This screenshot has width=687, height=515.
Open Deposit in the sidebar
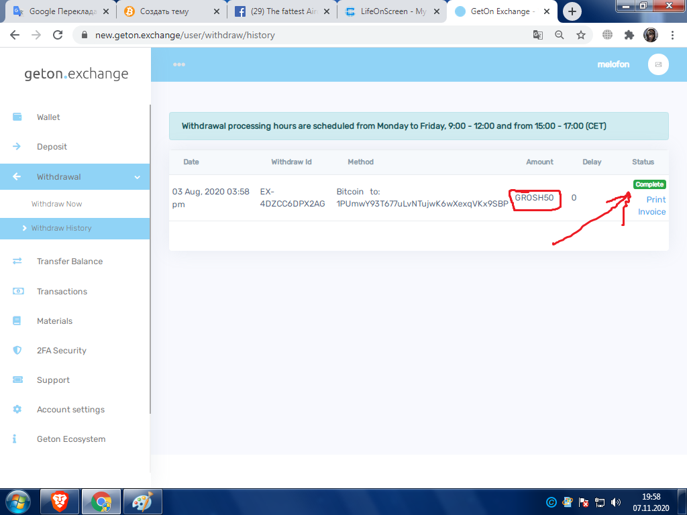(52, 147)
